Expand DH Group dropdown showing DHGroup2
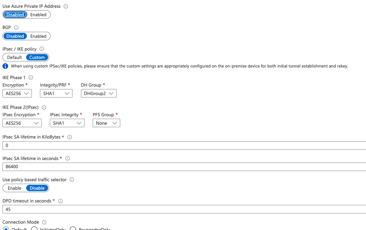This screenshot has width=366, height=230. click(99, 93)
